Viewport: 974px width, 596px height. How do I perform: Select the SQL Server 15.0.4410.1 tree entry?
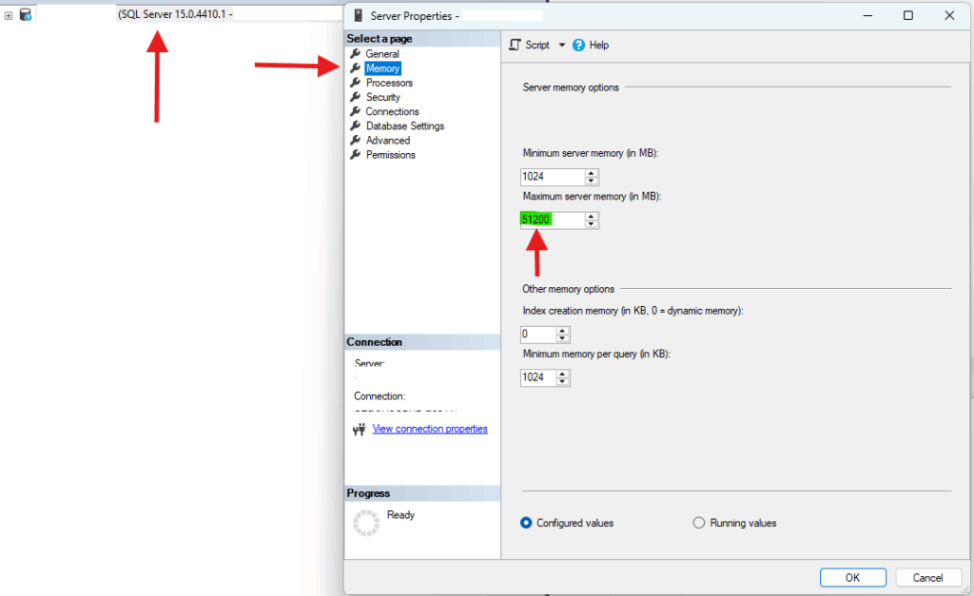(175, 13)
